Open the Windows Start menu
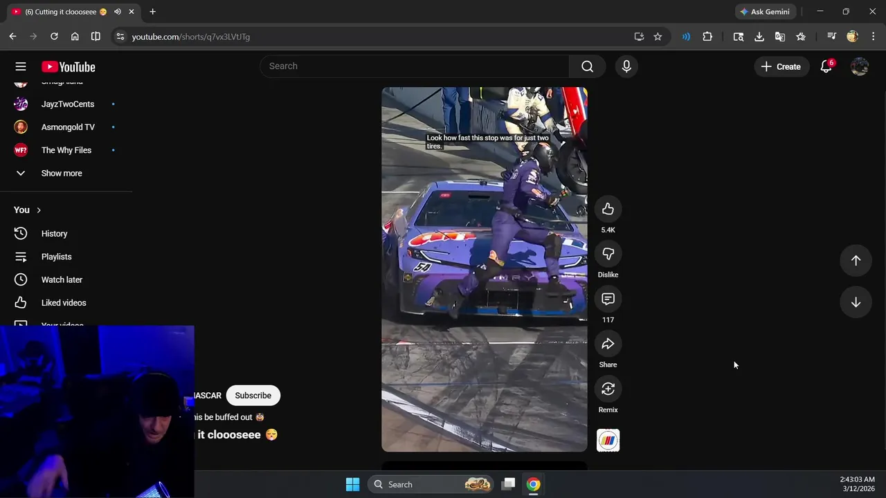The height and width of the screenshot is (498, 886). pos(352,484)
